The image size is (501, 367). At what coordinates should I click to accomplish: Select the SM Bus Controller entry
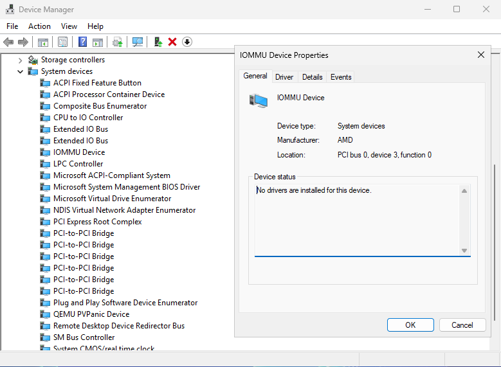tap(84, 337)
